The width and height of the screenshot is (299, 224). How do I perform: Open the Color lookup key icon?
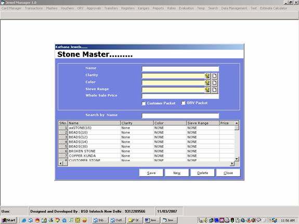pyautogui.click(x=207, y=83)
